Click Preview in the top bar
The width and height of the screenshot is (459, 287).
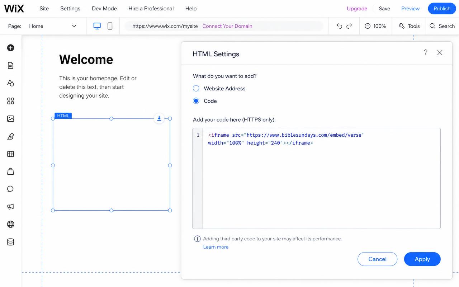[411, 9]
